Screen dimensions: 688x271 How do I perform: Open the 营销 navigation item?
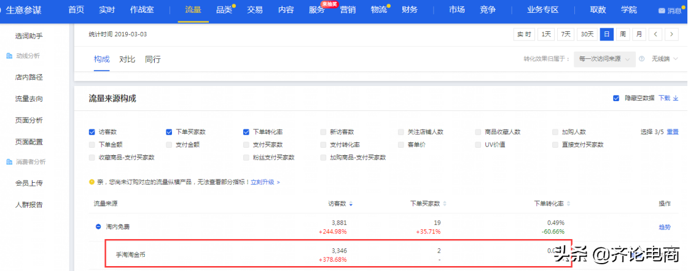pyautogui.click(x=348, y=10)
